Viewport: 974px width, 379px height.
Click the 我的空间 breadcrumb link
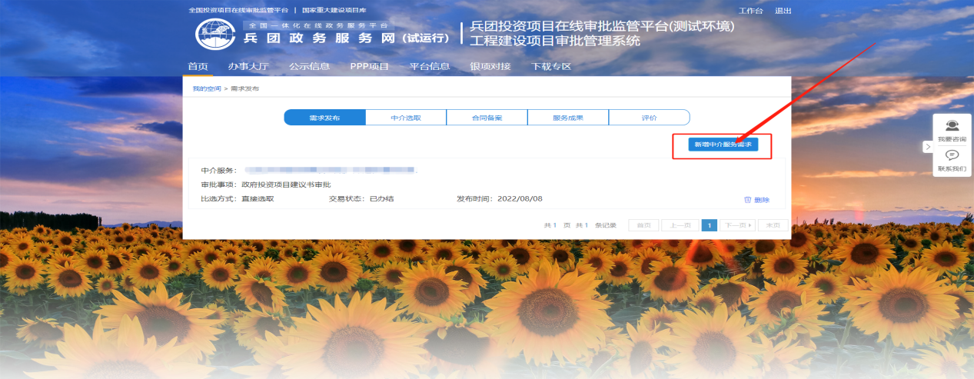pyautogui.click(x=206, y=89)
